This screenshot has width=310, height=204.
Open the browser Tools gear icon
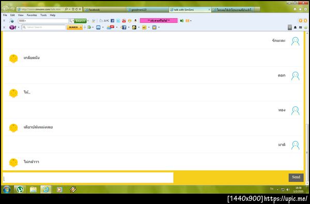[x=305, y=9]
